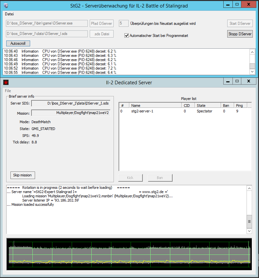
Task: Select the 10:06:40 CPU log line
Action: pyautogui.click(x=60, y=51)
